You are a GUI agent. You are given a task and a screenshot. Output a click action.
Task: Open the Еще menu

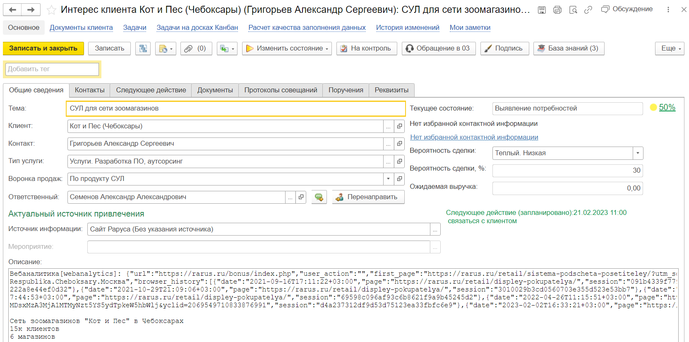(670, 48)
